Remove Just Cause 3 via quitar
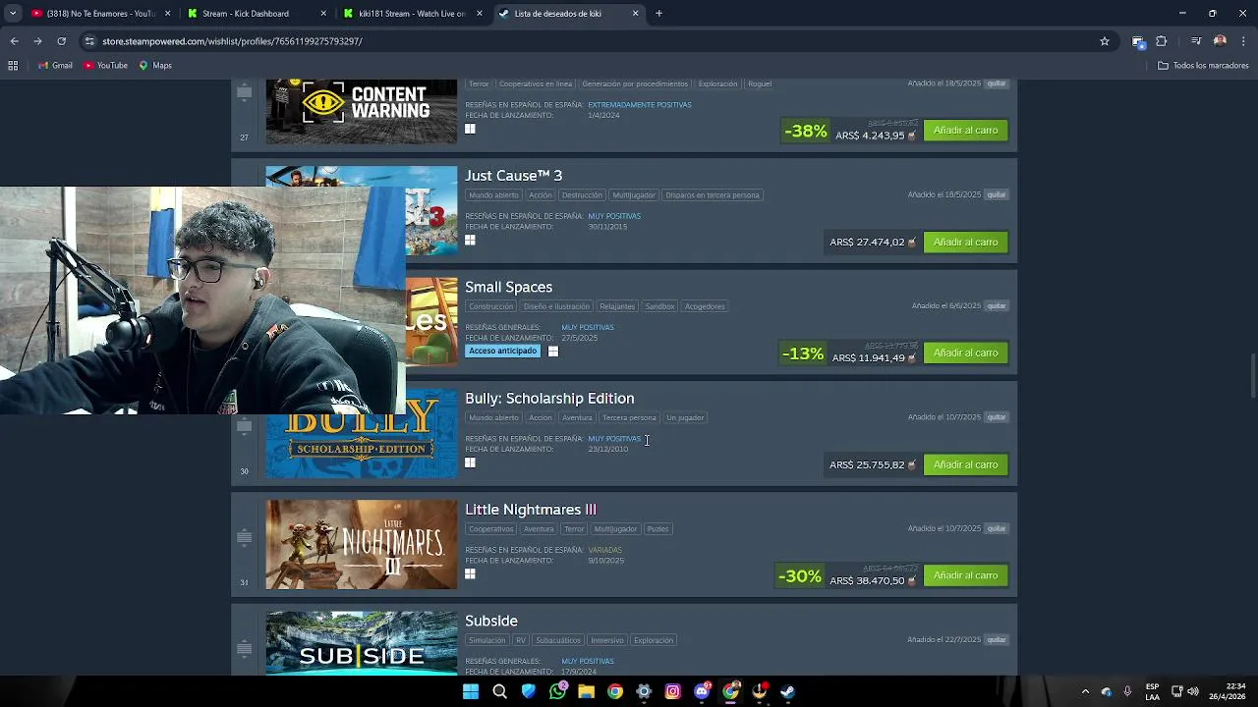Viewport: 1258px width, 707px height. click(x=997, y=194)
